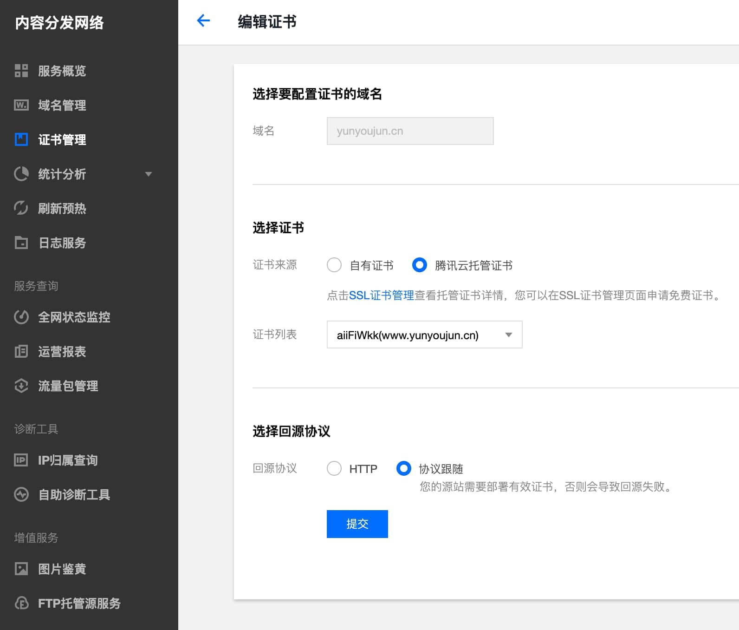Click the FTP托管源服务 icon
This screenshot has width=739, height=630.
pos(21,603)
